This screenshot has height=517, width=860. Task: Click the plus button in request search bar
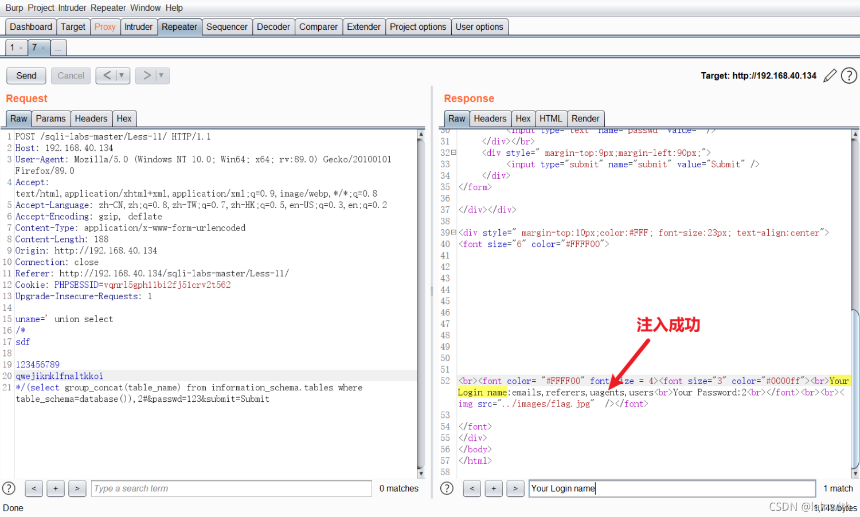click(x=56, y=488)
